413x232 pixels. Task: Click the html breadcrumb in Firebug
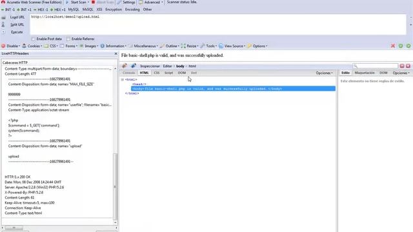(x=192, y=66)
